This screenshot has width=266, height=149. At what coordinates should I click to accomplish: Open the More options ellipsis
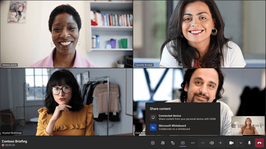(193, 143)
